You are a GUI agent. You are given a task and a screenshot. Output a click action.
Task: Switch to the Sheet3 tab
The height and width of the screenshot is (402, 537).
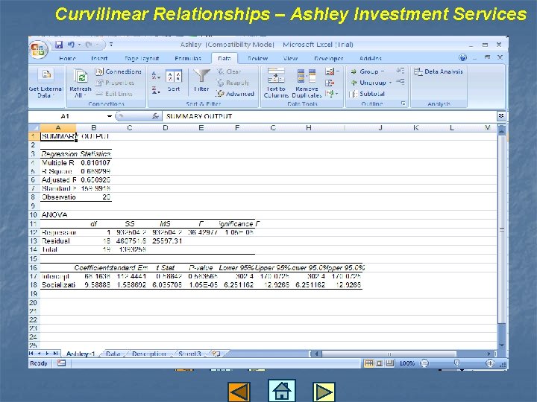click(x=189, y=354)
